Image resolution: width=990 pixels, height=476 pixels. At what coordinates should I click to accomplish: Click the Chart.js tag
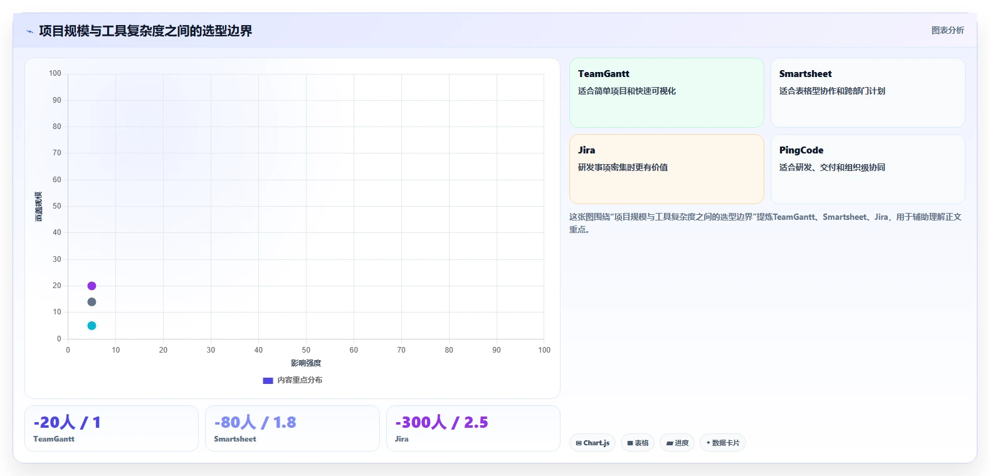pyautogui.click(x=592, y=443)
